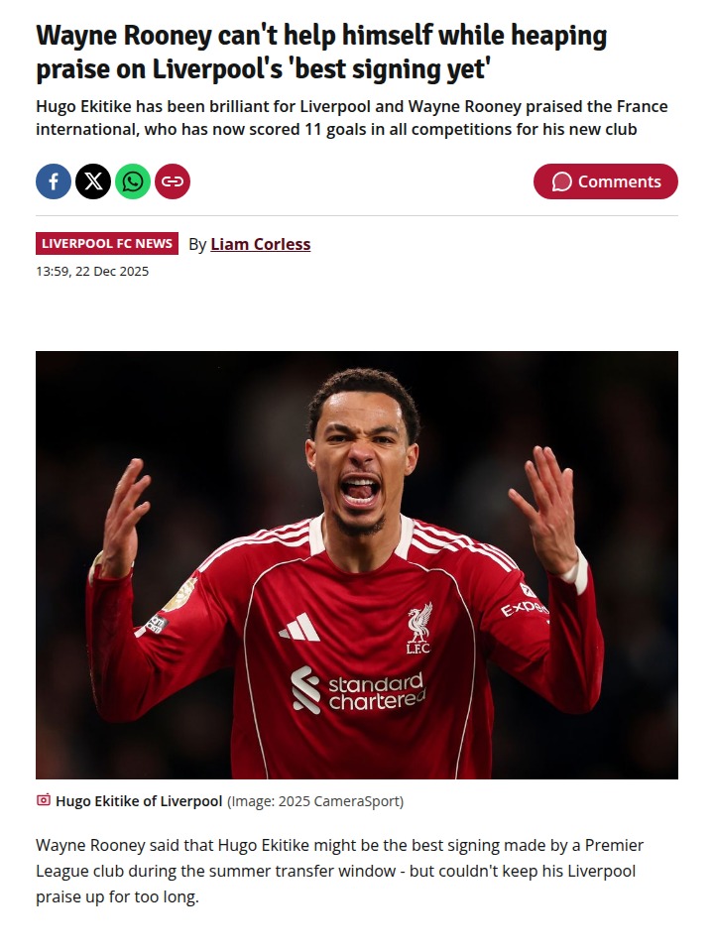Click the Wayne Rooney article headline
The image size is (714, 952).
pos(321,52)
